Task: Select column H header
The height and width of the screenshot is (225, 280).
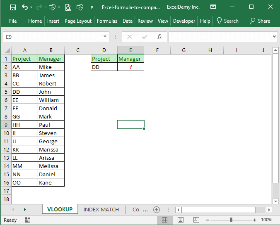Action: click(x=210, y=50)
